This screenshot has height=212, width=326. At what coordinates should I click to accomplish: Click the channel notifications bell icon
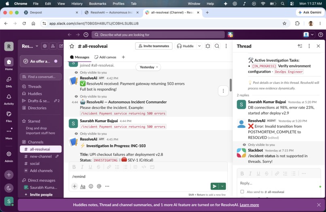(208, 46)
